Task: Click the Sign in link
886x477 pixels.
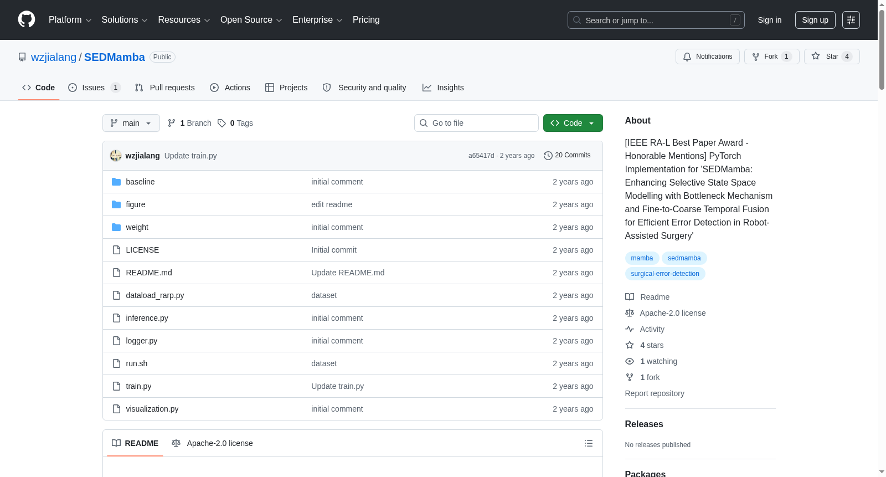Action: 770,20
